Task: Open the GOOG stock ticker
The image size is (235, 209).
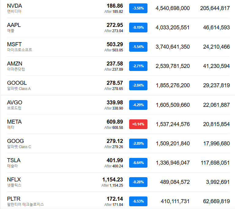Action: pos(15,141)
